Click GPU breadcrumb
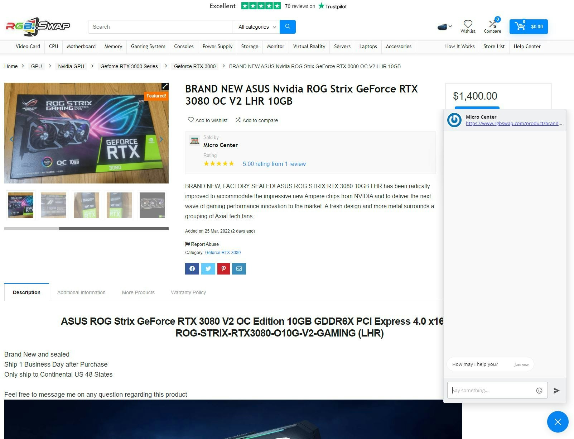This screenshot has width=574, height=439. tap(37, 66)
